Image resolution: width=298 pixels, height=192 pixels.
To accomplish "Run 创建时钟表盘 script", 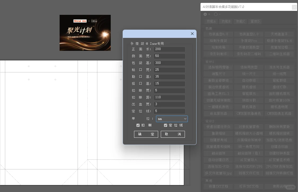I will 279,153.
